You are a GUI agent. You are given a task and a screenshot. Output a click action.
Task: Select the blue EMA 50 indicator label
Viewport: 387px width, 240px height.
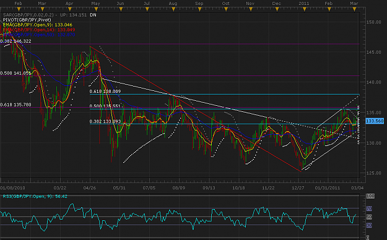click(x=39, y=35)
